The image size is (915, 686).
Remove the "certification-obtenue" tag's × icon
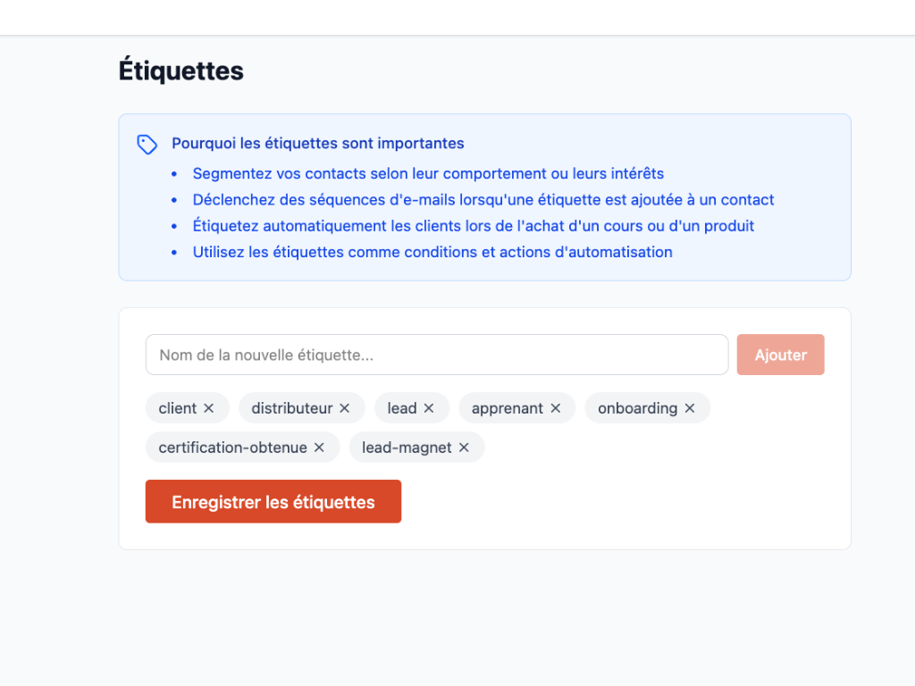[319, 447]
